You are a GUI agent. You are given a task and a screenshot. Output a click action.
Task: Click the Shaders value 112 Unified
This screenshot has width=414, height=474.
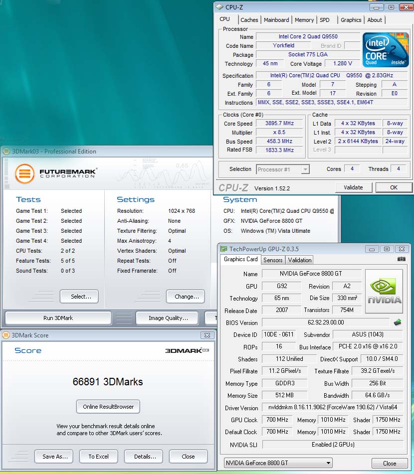pos(289,359)
